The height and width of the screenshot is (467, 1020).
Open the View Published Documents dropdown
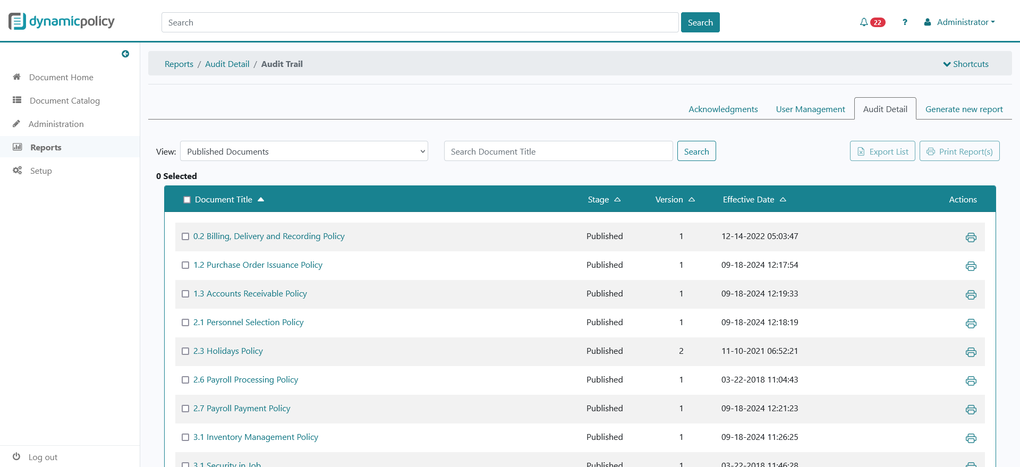tap(304, 151)
